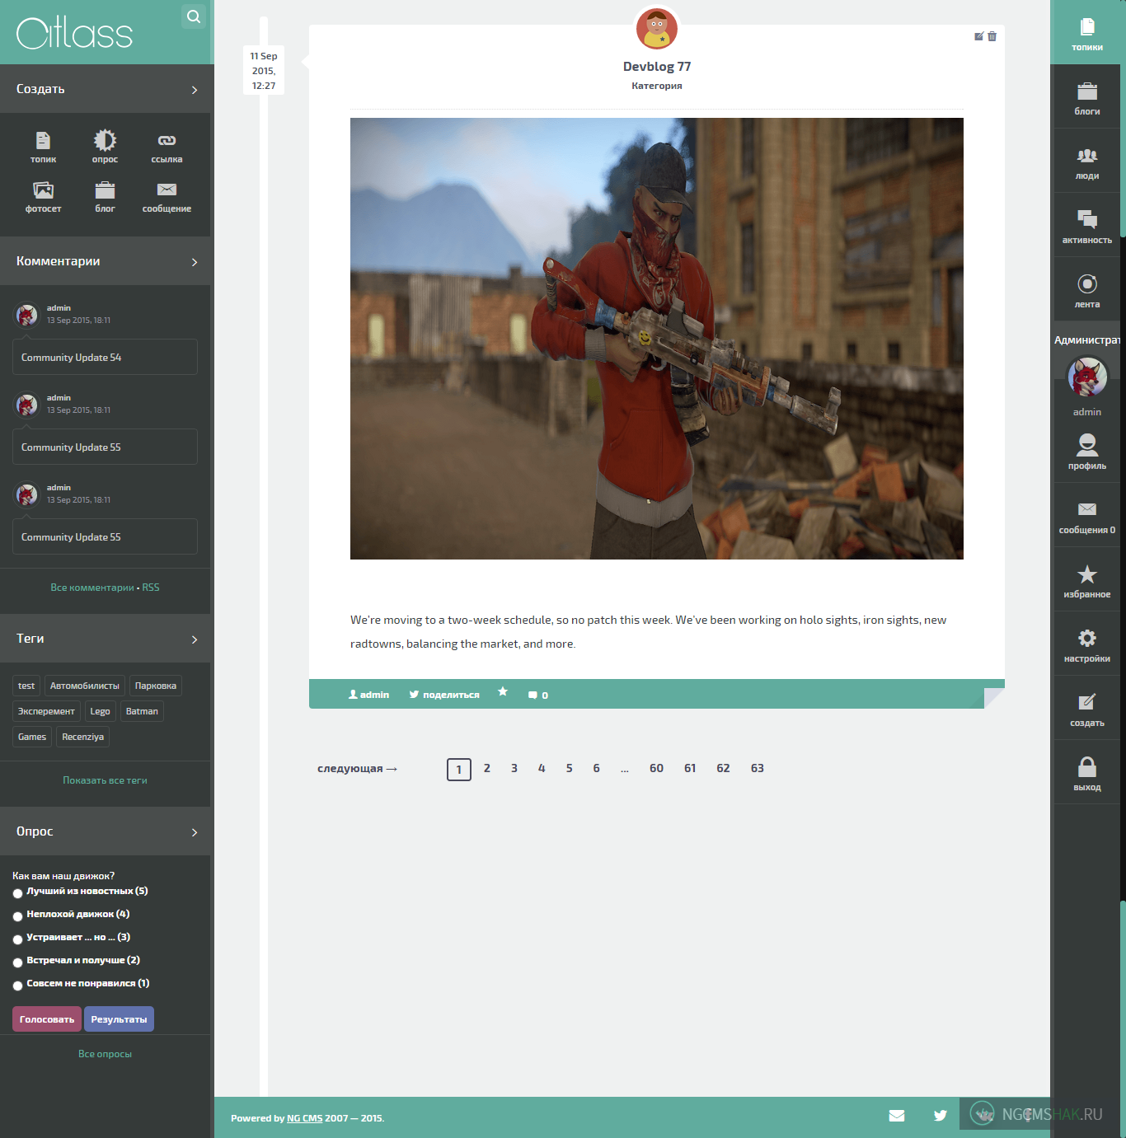The height and width of the screenshot is (1138, 1126).
Task: Add a link with the ссылка icon
Action: (x=167, y=148)
